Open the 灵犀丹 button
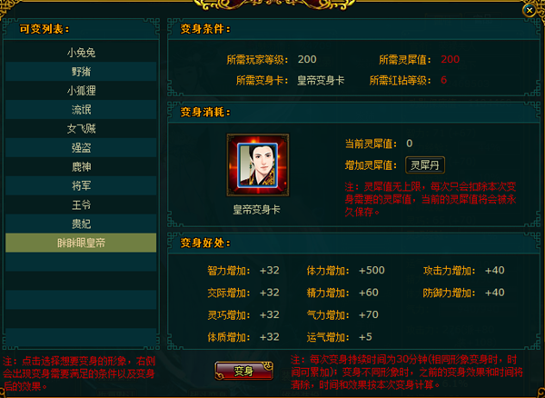The width and height of the screenshot is (545, 398). 425,165
